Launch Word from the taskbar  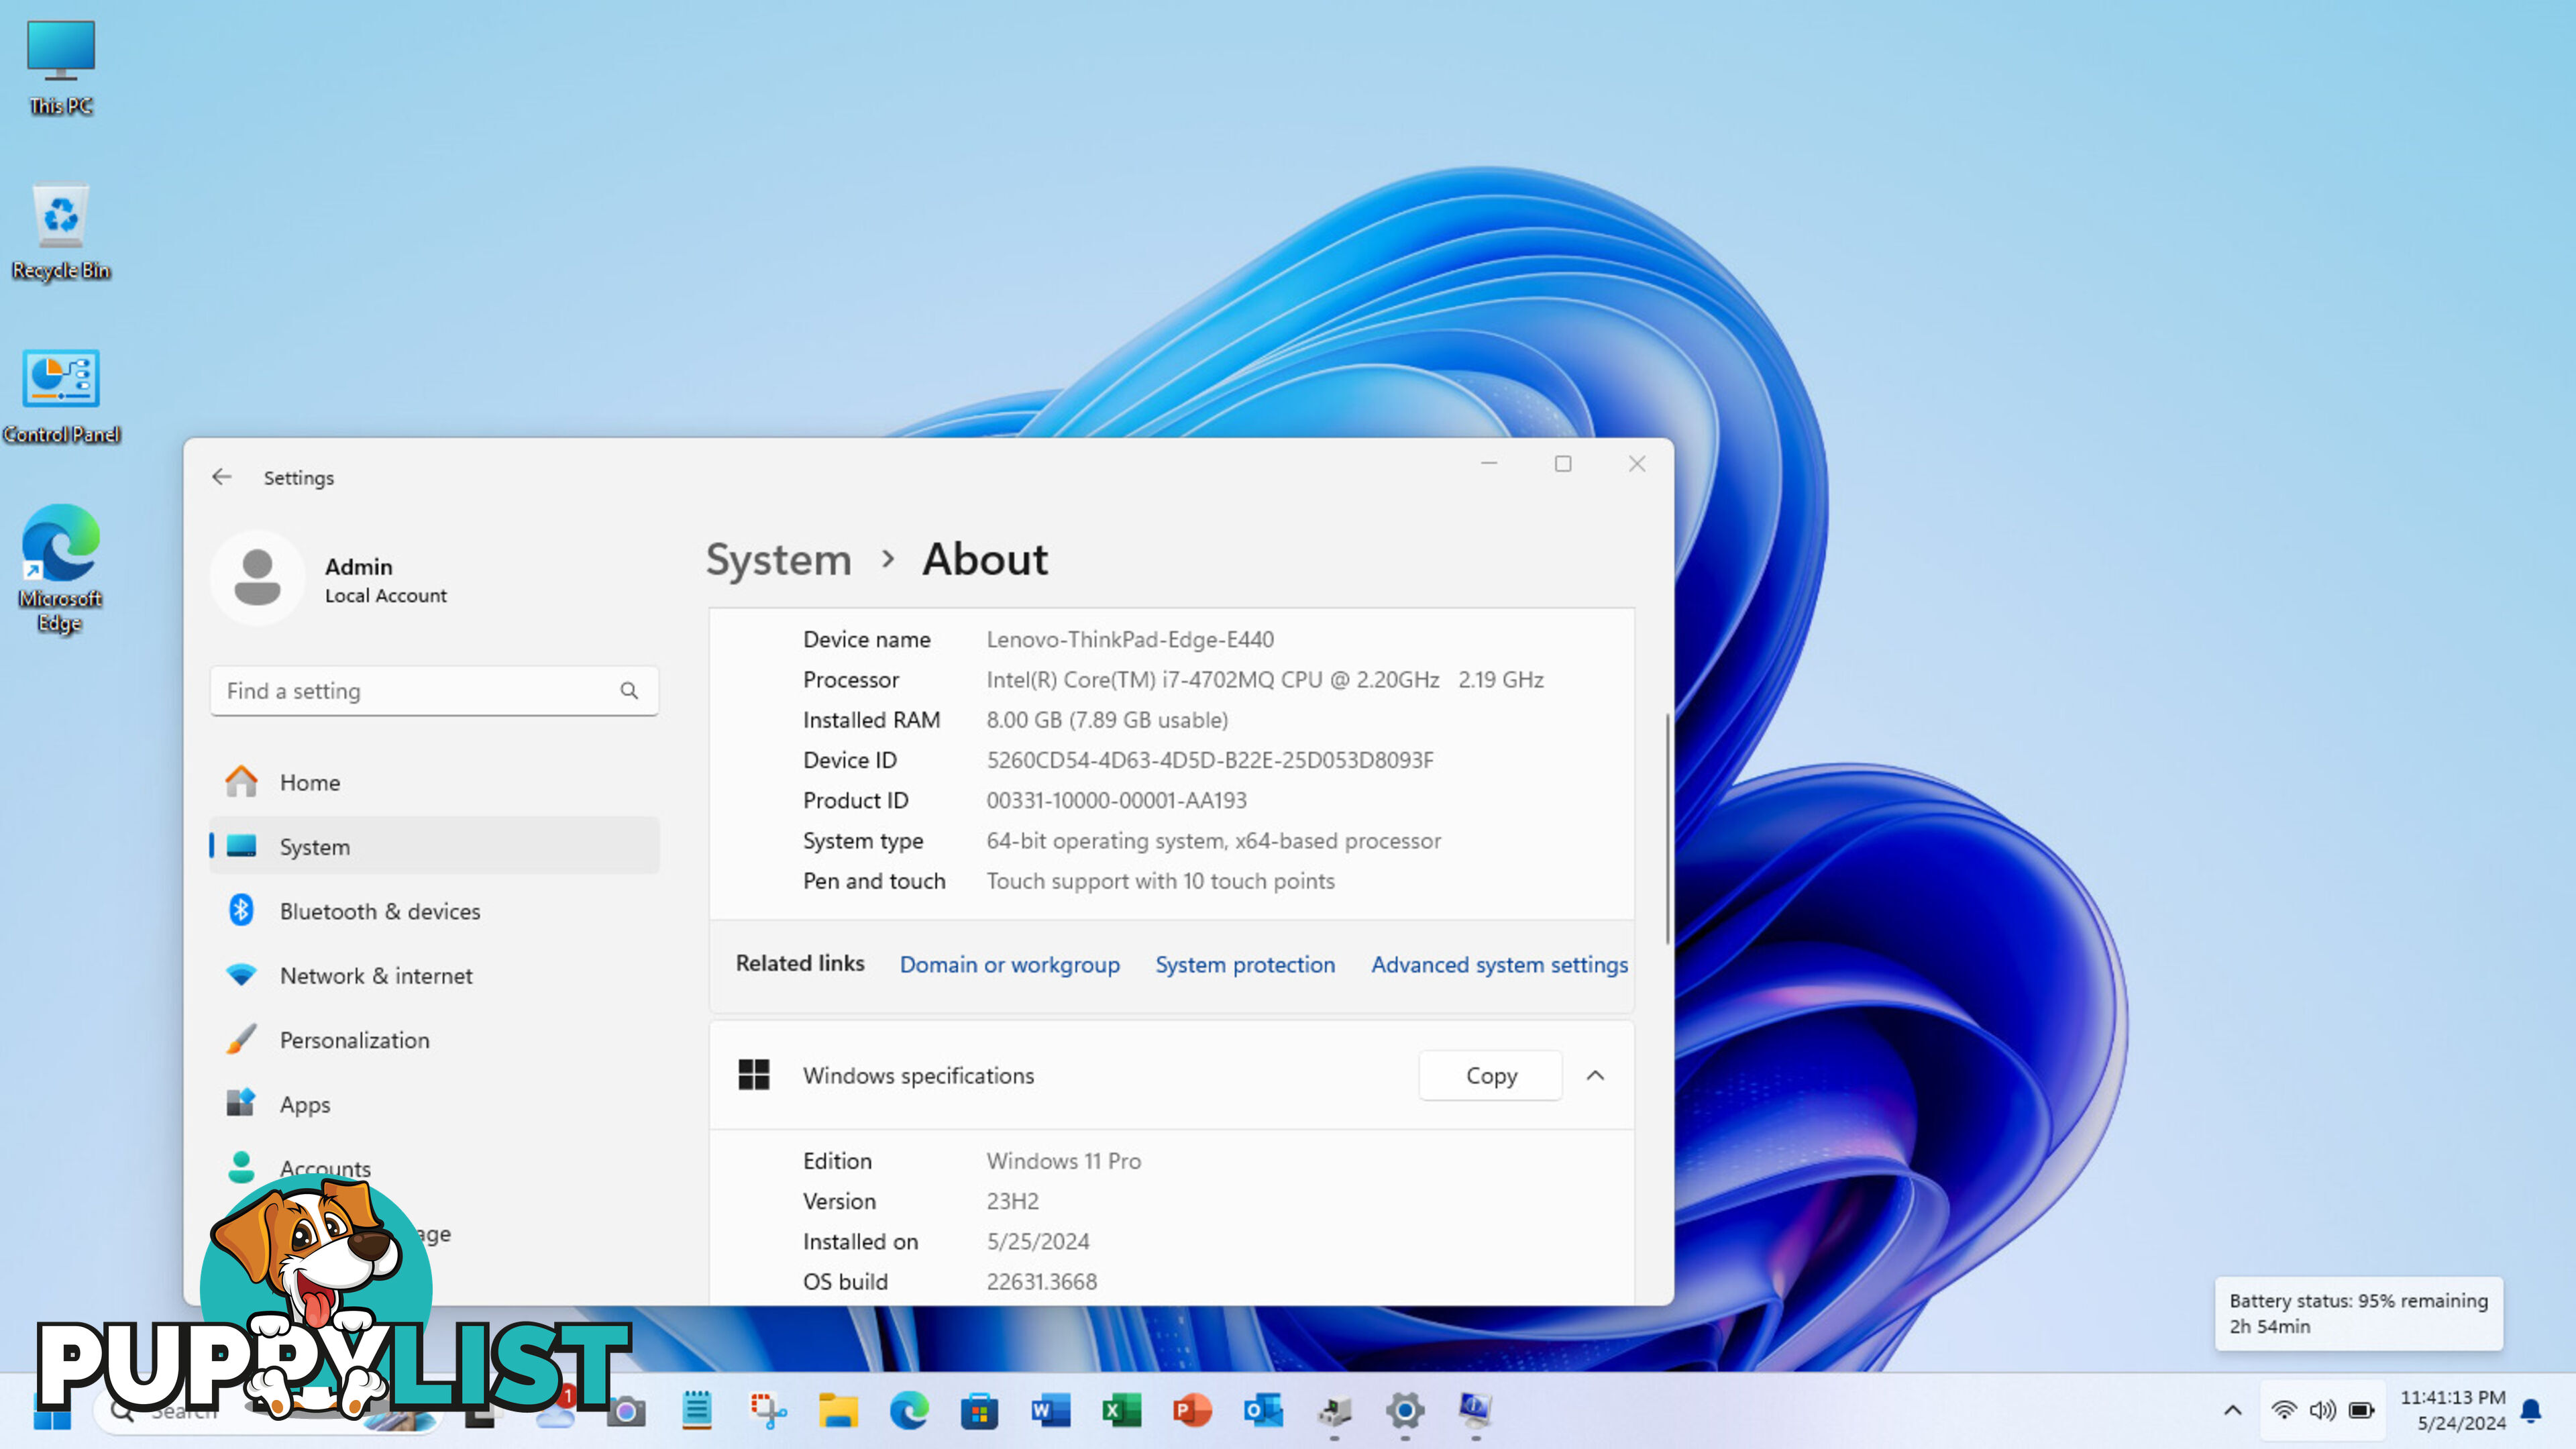point(1050,1411)
